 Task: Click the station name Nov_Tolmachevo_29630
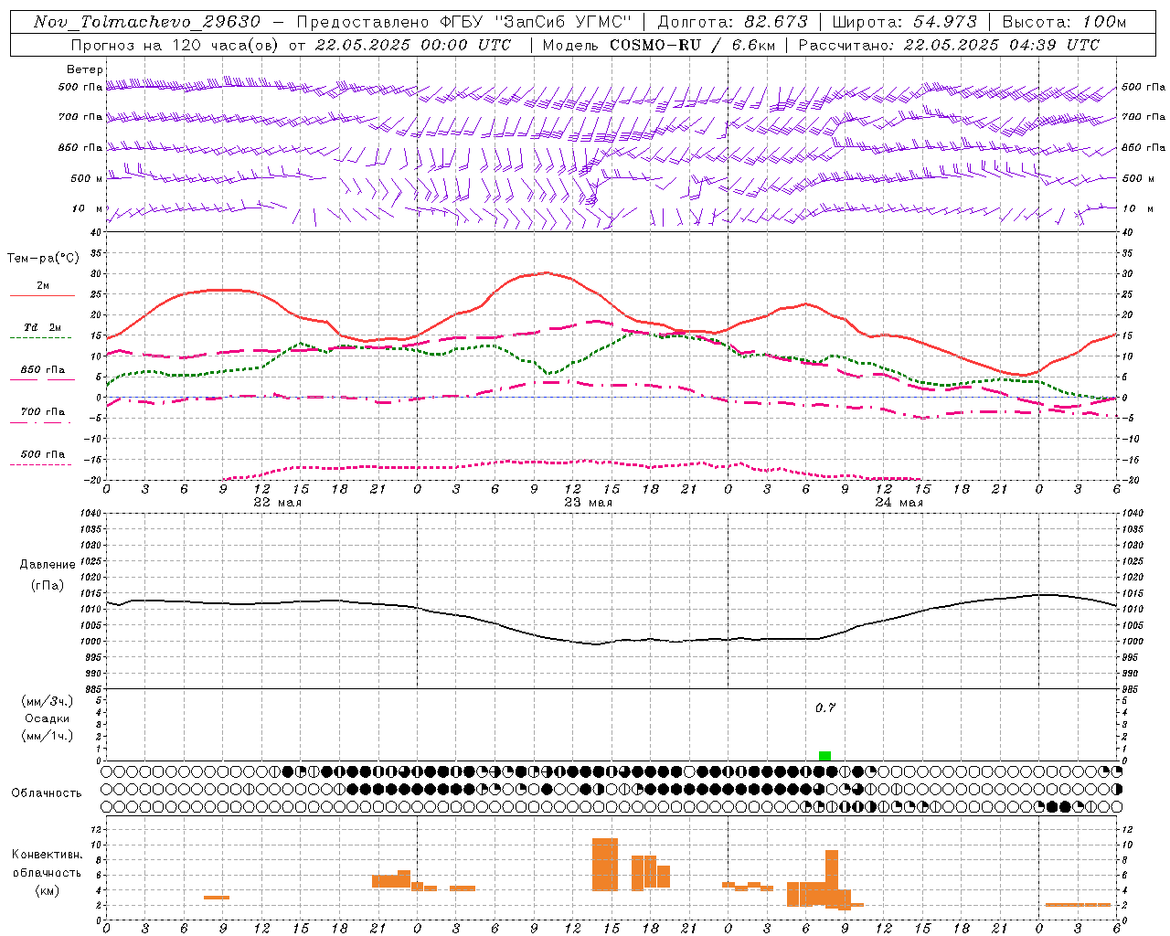(147, 22)
